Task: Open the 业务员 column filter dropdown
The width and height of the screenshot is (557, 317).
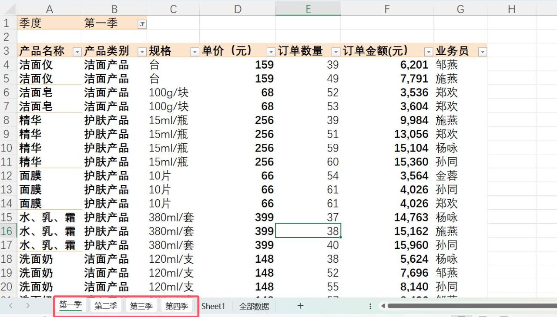Action: [x=482, y=52]
